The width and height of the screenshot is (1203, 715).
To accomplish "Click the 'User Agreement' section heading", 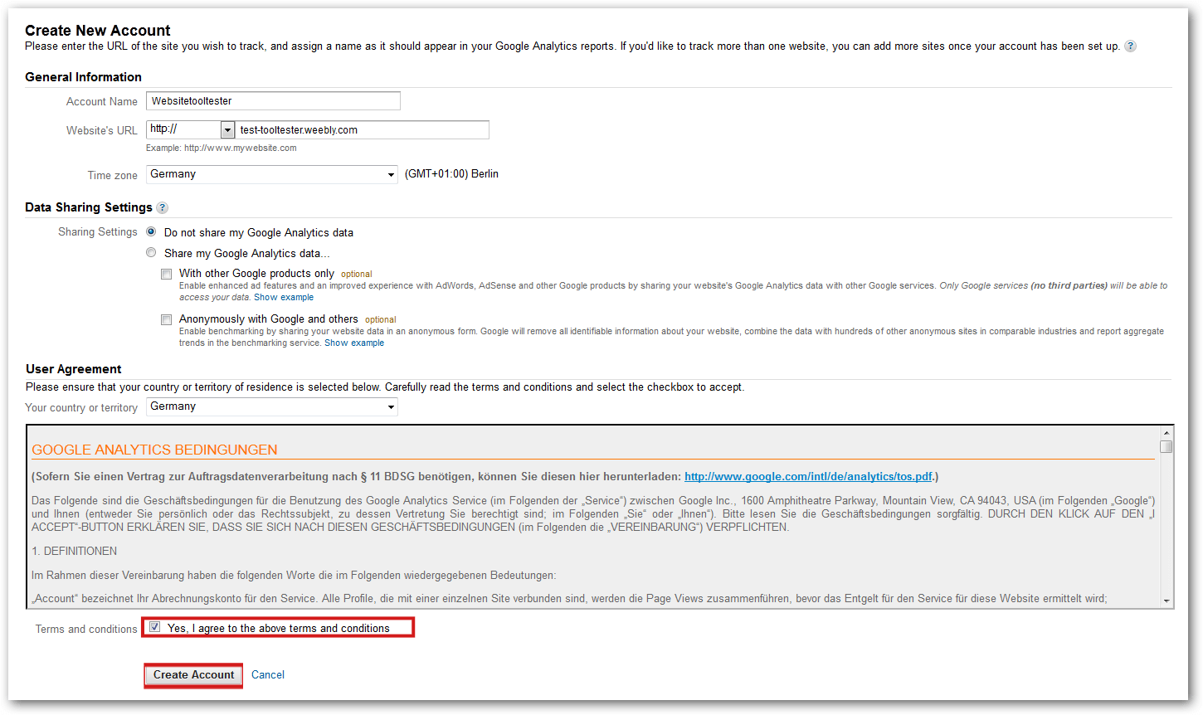I will [x=74, y=369].
